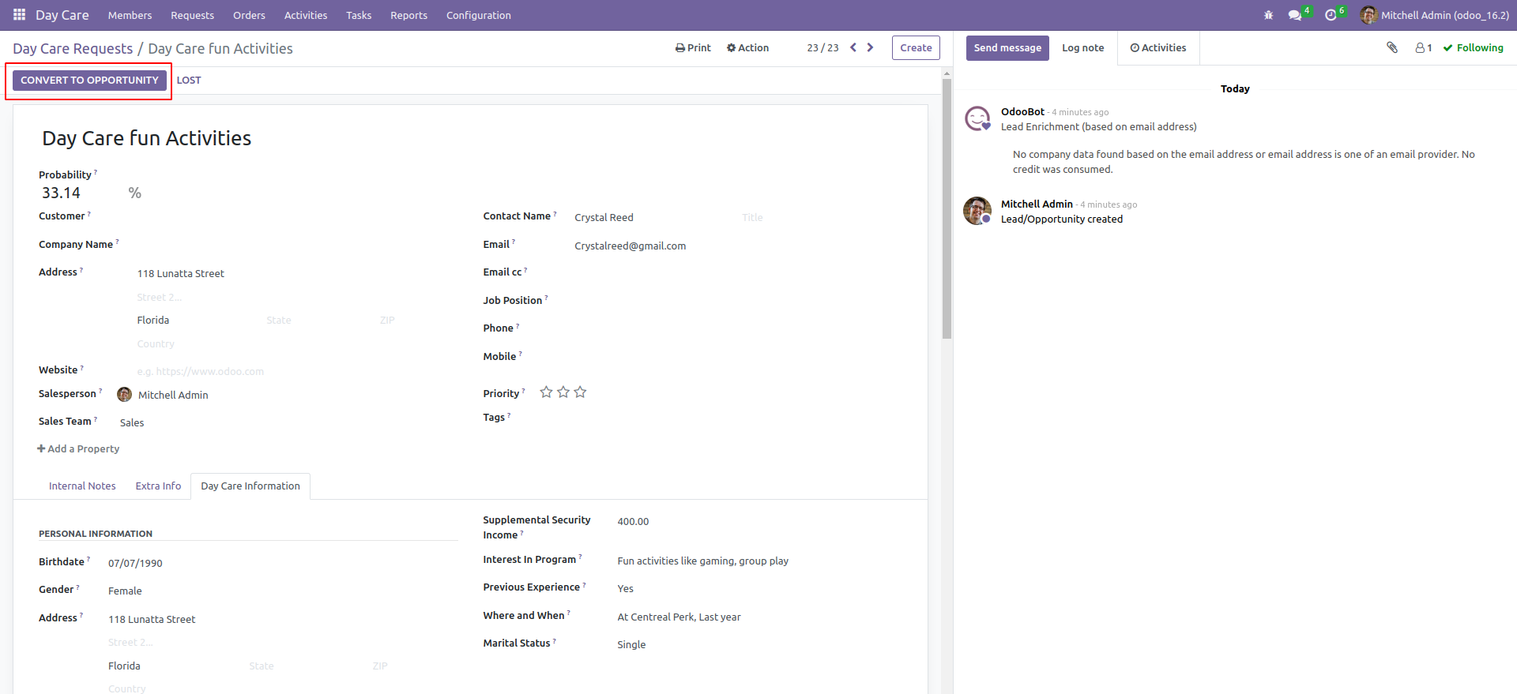This screenshot has height=694, width=1517.
Task: Open the Members menu
Action: (x=130, y=15)
